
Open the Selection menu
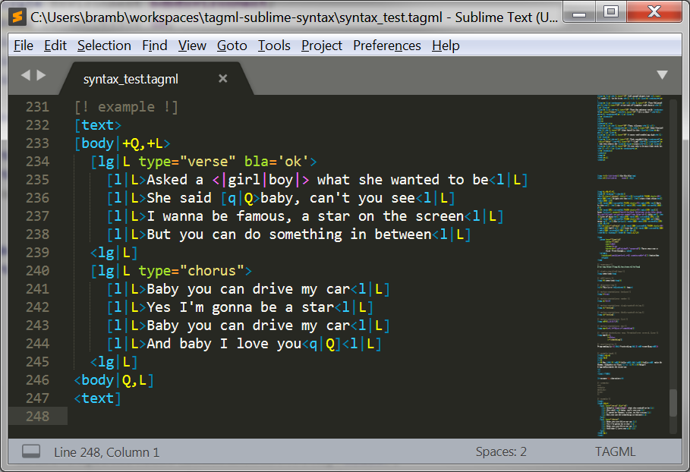pyautogui.click(x=104, y=46)
